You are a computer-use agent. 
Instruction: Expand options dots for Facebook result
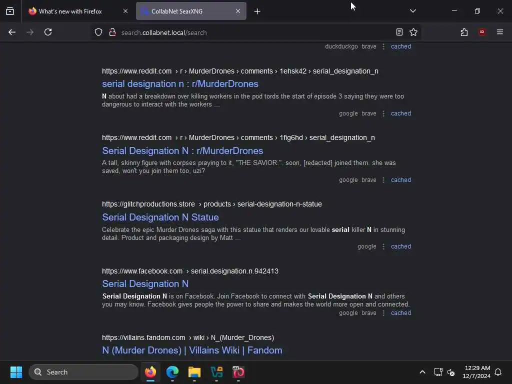coord(383,313)
